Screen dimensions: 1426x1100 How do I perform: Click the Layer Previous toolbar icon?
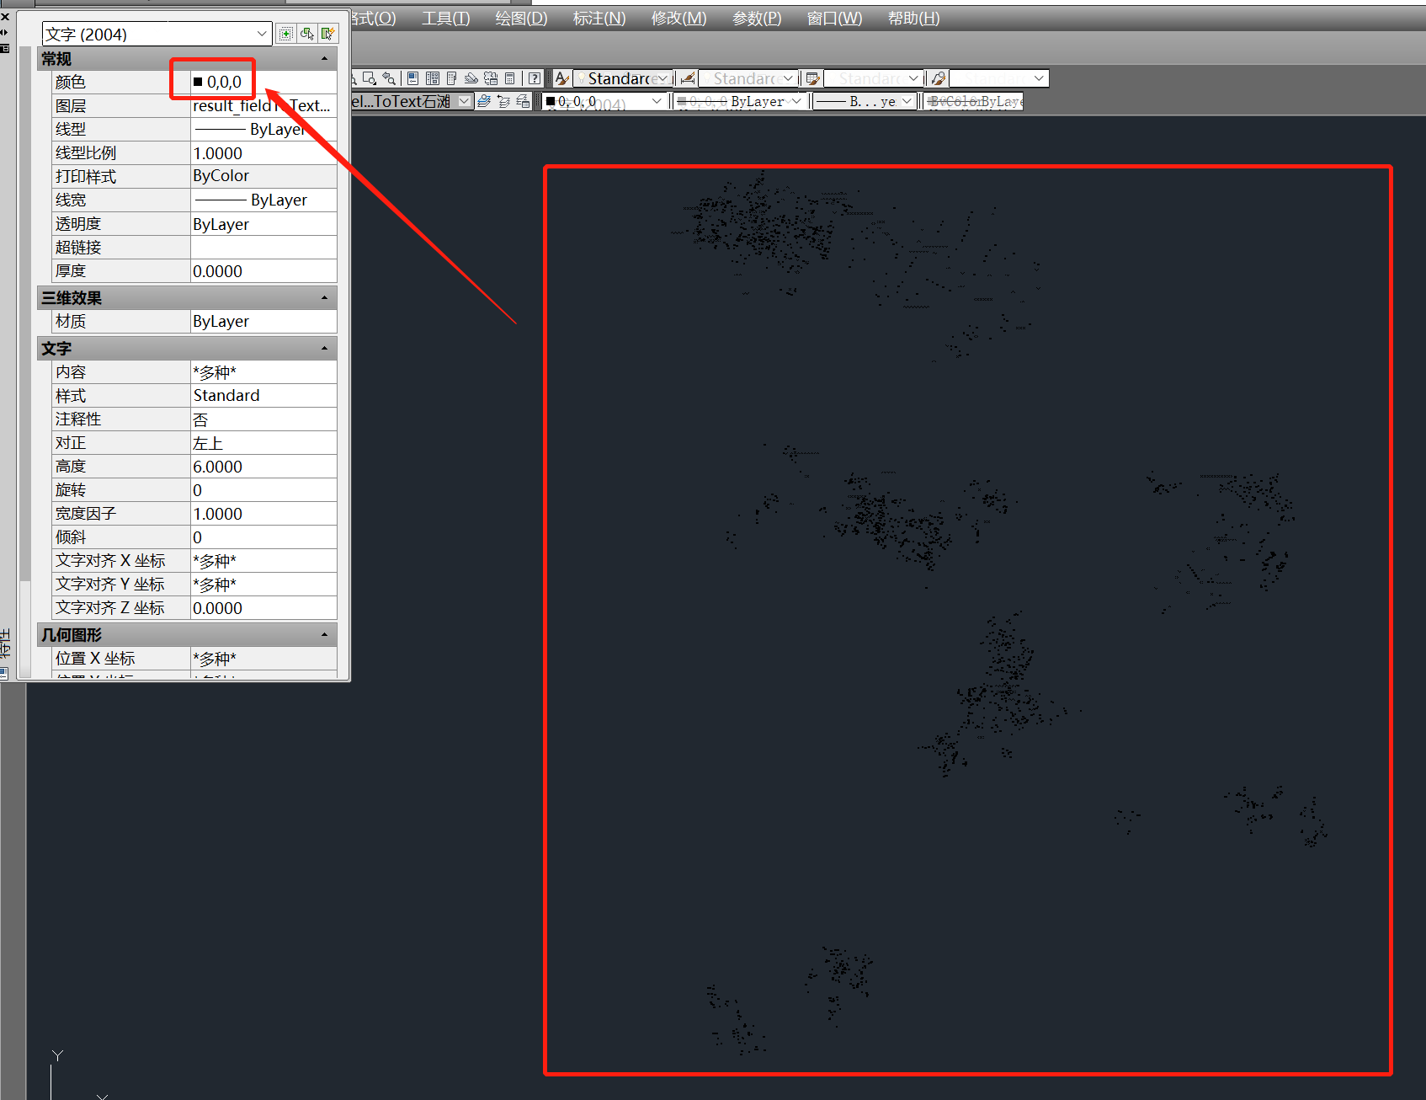503,99
